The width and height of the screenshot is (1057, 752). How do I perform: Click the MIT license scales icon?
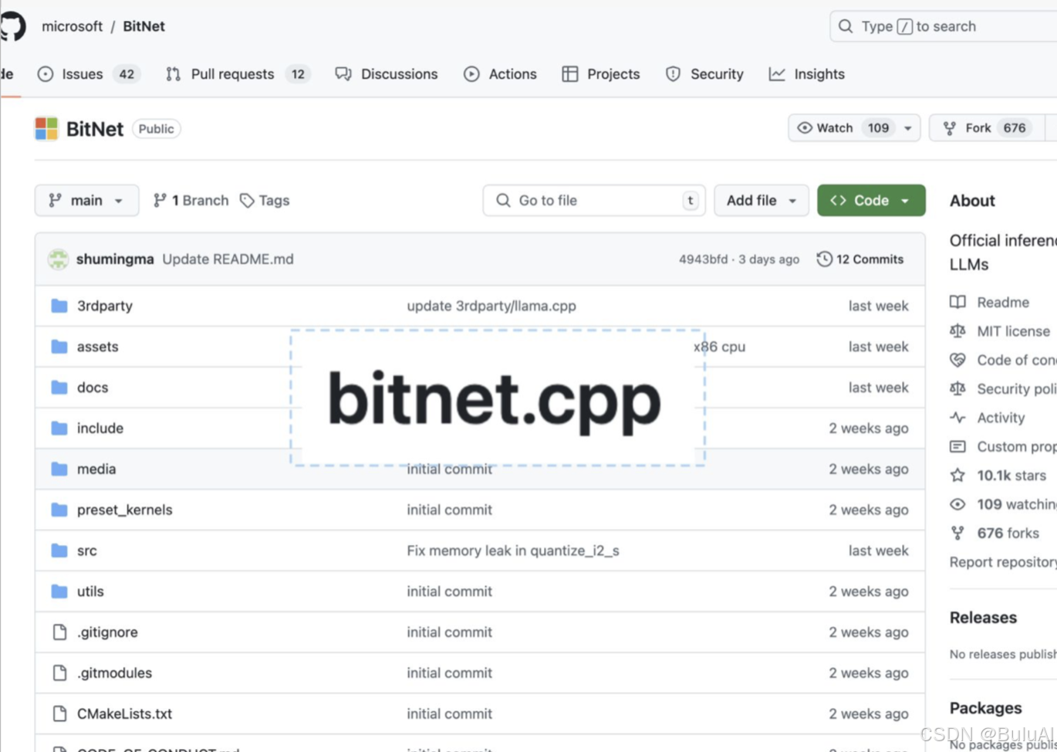[957, 330]
